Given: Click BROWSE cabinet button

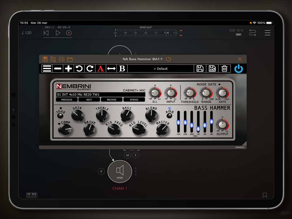Looking at the screenshot, I should coord(112,100).
